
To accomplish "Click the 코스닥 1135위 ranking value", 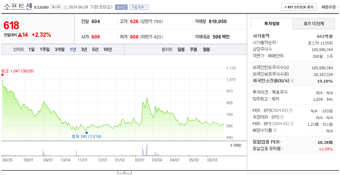I will point(320,43).
